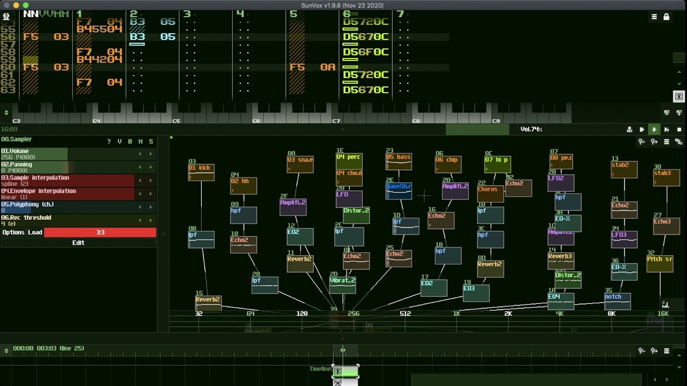Viewport: 687px width, 386px height.
Task: Step Sample interpolation right arrow
Action: (x=151, y=181)
